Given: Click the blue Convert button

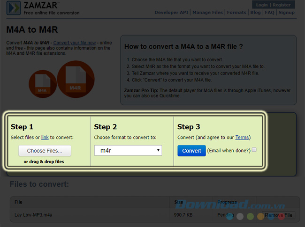Looking at the screenshot, I should click(x=191, y=151).
